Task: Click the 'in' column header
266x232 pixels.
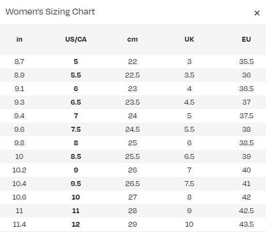Action: pos(19,39)
